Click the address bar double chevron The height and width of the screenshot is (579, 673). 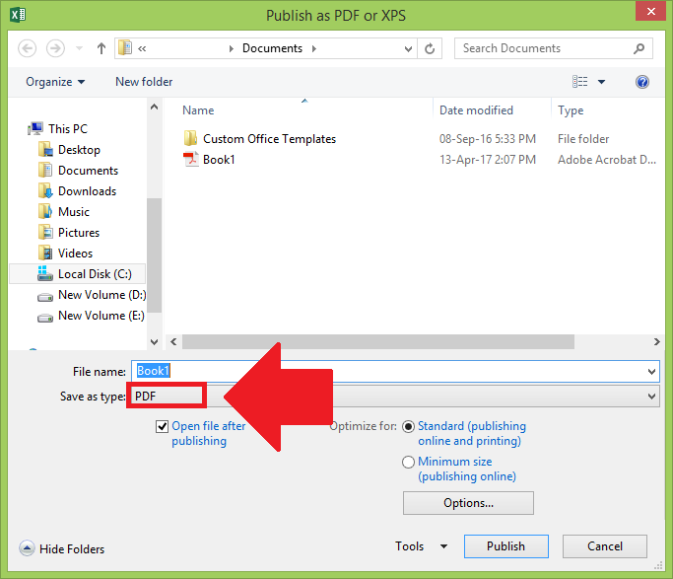pyautogui.click(x=142, y=49)
